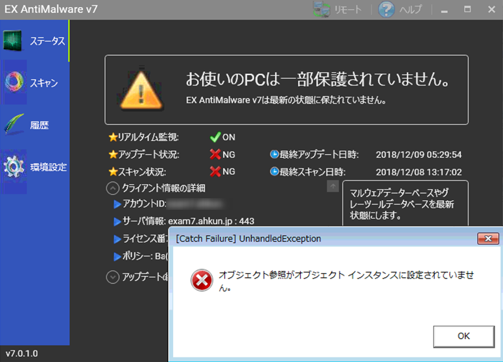Click the yellow warning triangle icon
Screen dimensions: 503x362
141,90
